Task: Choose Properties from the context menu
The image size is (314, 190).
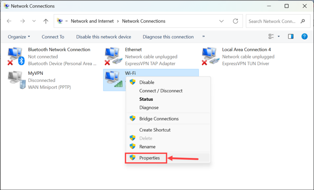Action: coord(149,158)
